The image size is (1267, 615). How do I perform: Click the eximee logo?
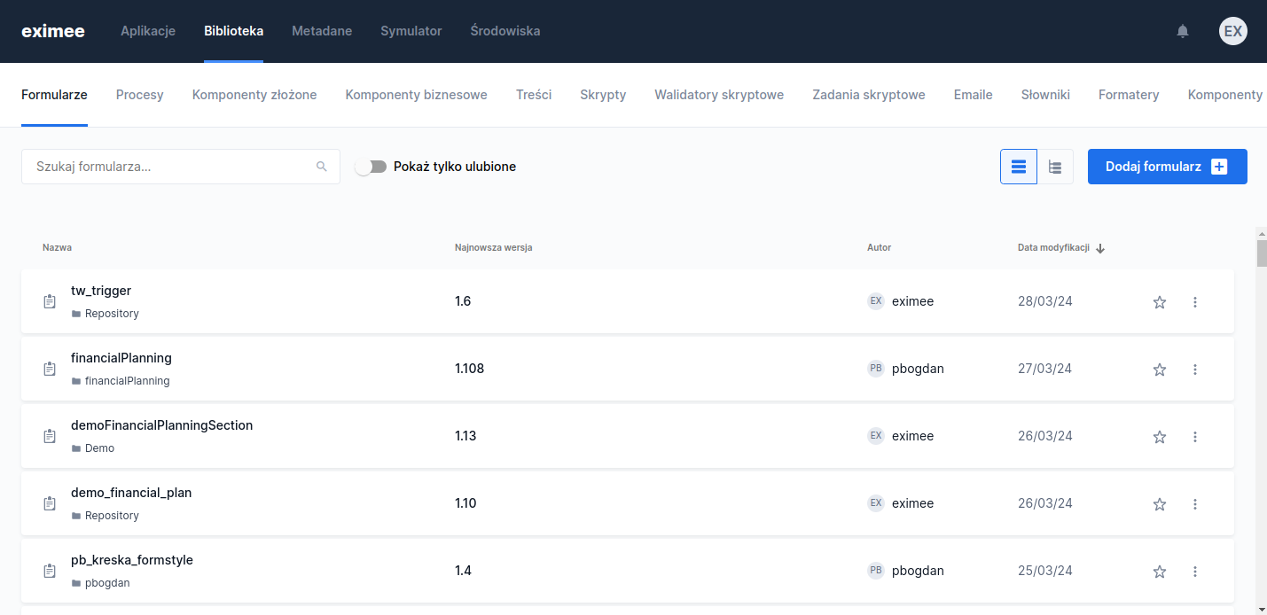53,31
